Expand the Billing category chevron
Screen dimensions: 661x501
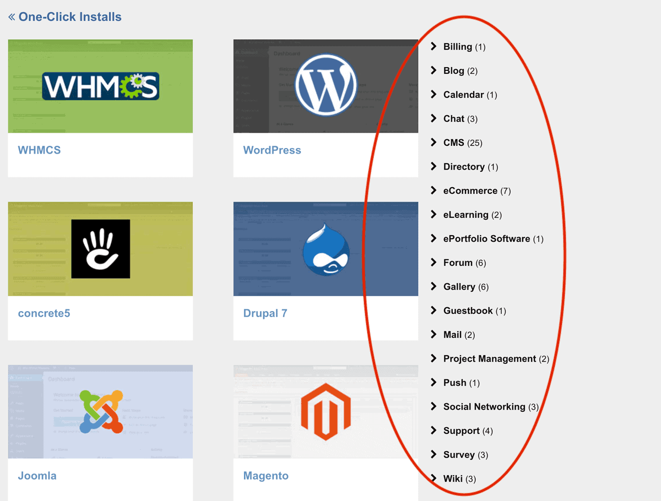pos(434,46)
